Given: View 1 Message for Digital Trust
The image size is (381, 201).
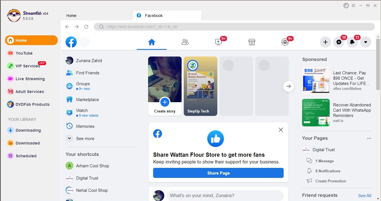Looking at the screenshot, I should pyautogui.click(x=324, y=161).
